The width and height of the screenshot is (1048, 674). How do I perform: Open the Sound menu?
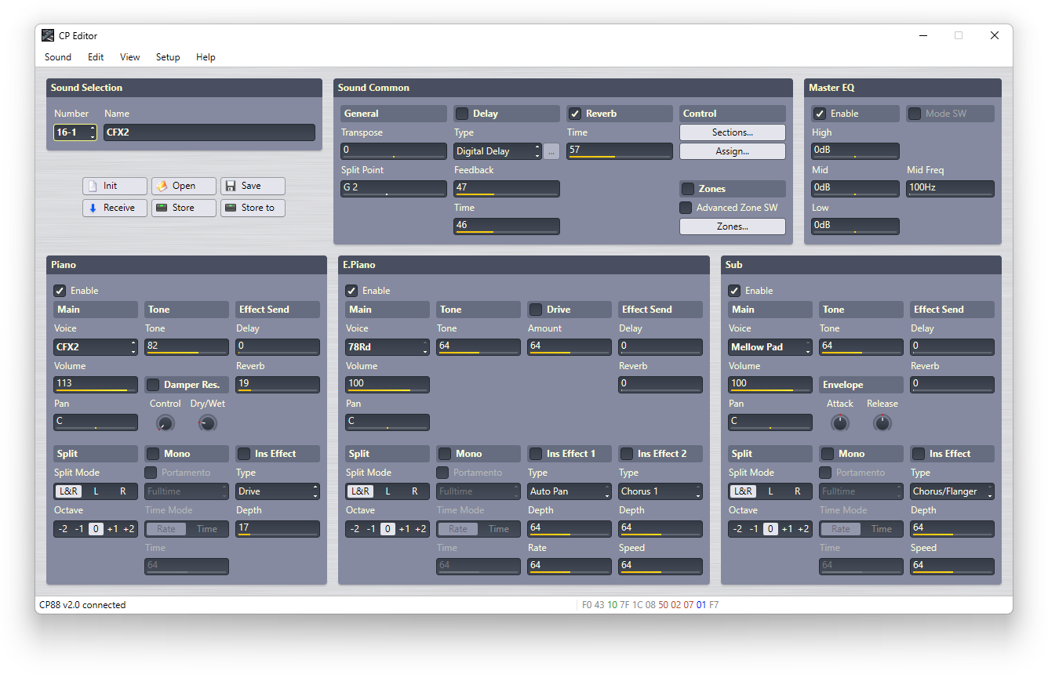(58, 57)
